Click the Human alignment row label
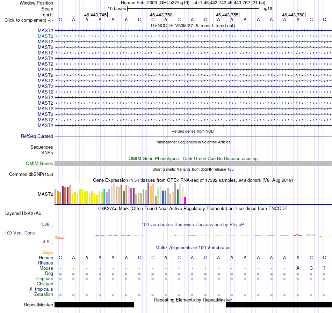Image resolution: width=332 pixels, height=313 pixels. [x=46, y=258]
